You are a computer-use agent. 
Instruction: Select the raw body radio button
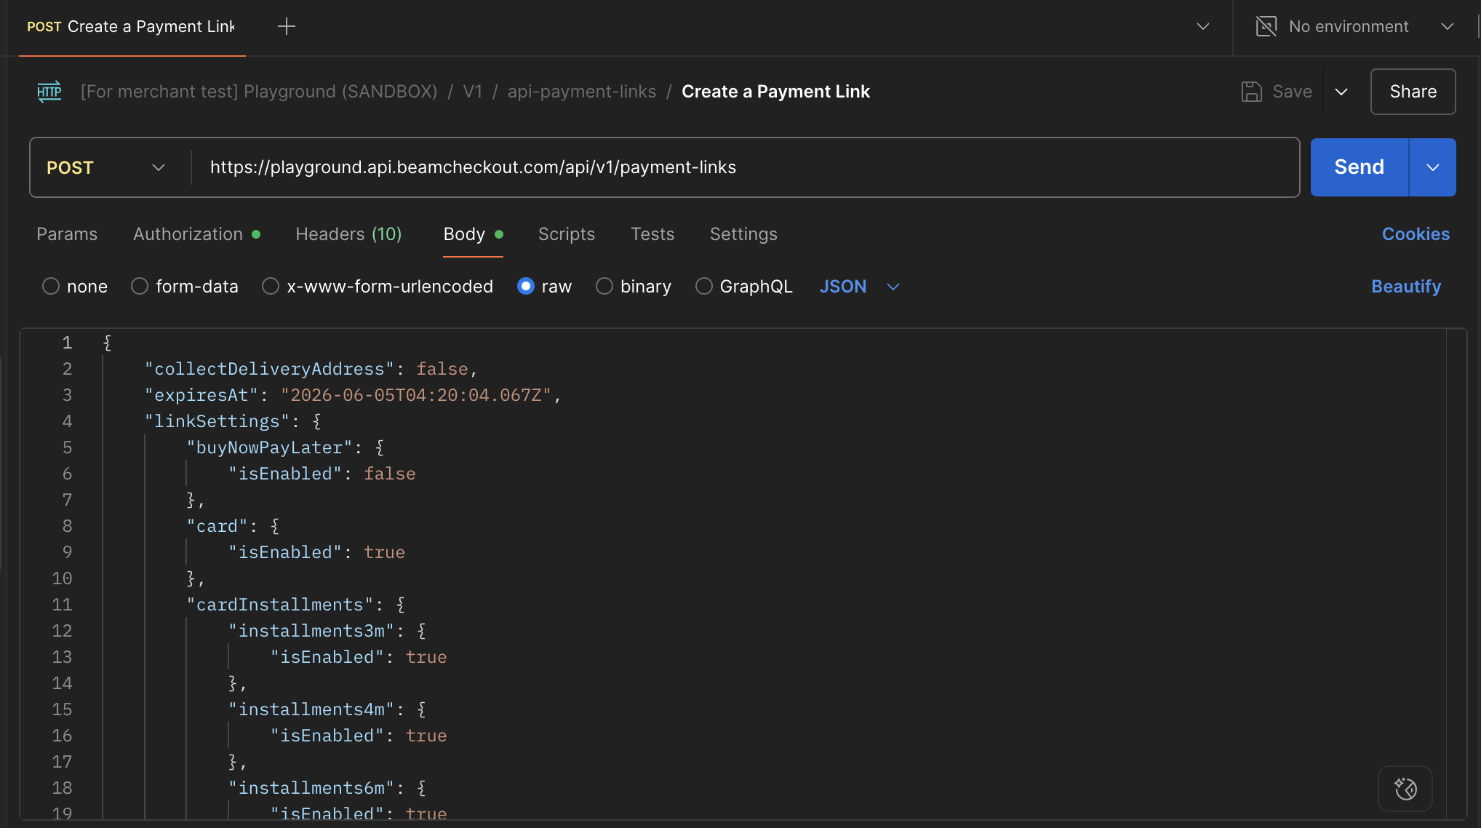[526, 287]
